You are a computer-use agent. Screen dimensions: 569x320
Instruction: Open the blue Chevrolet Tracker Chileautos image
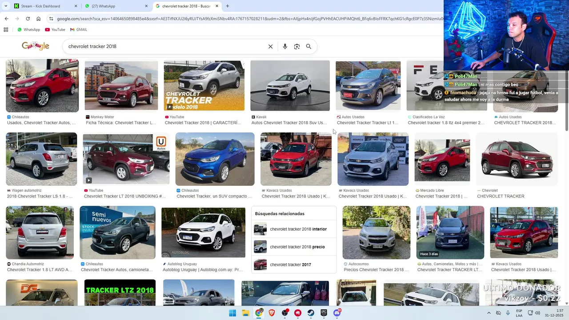pyautogui.click(x=215, y=159)
